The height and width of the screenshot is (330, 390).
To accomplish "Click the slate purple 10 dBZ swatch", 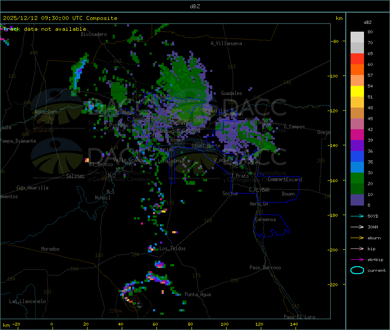I will click(357, 200).
